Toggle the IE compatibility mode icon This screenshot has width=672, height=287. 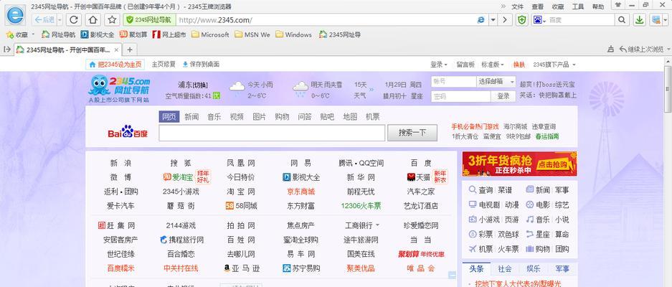481,20
